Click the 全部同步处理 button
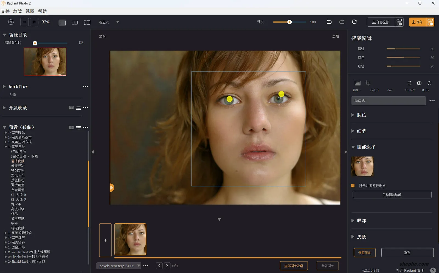Screen dimensions: 439x273 294,266
